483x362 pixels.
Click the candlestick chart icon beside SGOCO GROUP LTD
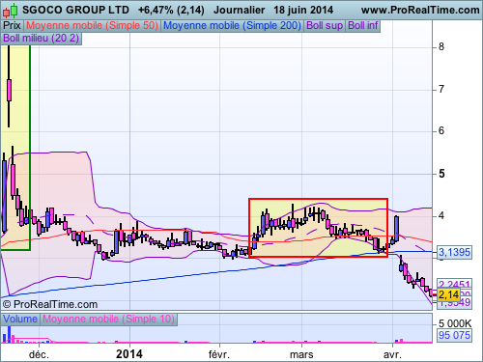(10, 11)
